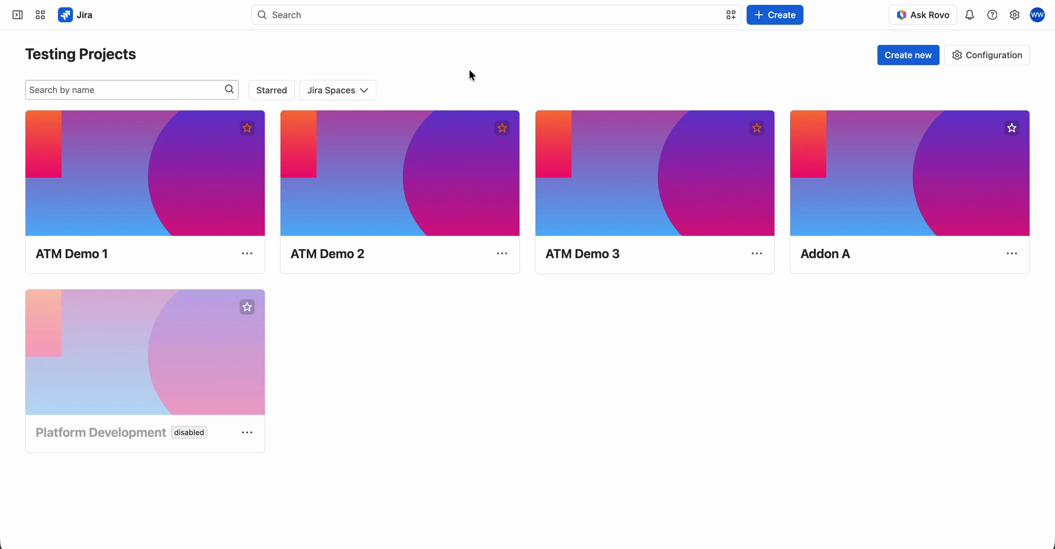Open the ATM Demo 1 title
Screen dimensions: 1055x549
[72, 254]
